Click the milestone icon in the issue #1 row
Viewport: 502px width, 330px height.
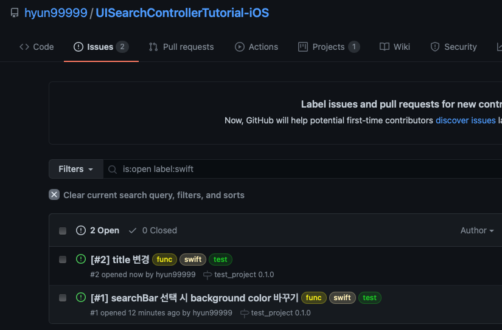245,313
